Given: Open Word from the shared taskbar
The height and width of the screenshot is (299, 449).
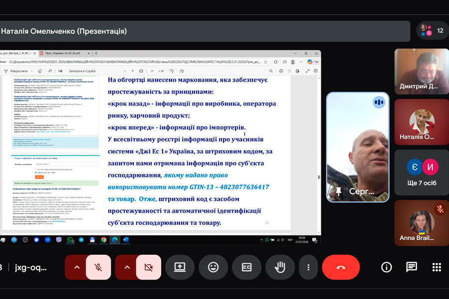Looking at the screenshot, I should pyautogui.click(x=126, y=240).
